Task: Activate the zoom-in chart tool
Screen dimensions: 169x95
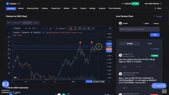Action: click(x=9, y=68)
